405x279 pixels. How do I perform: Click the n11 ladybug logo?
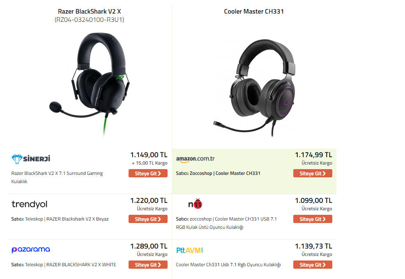point(195,204)
